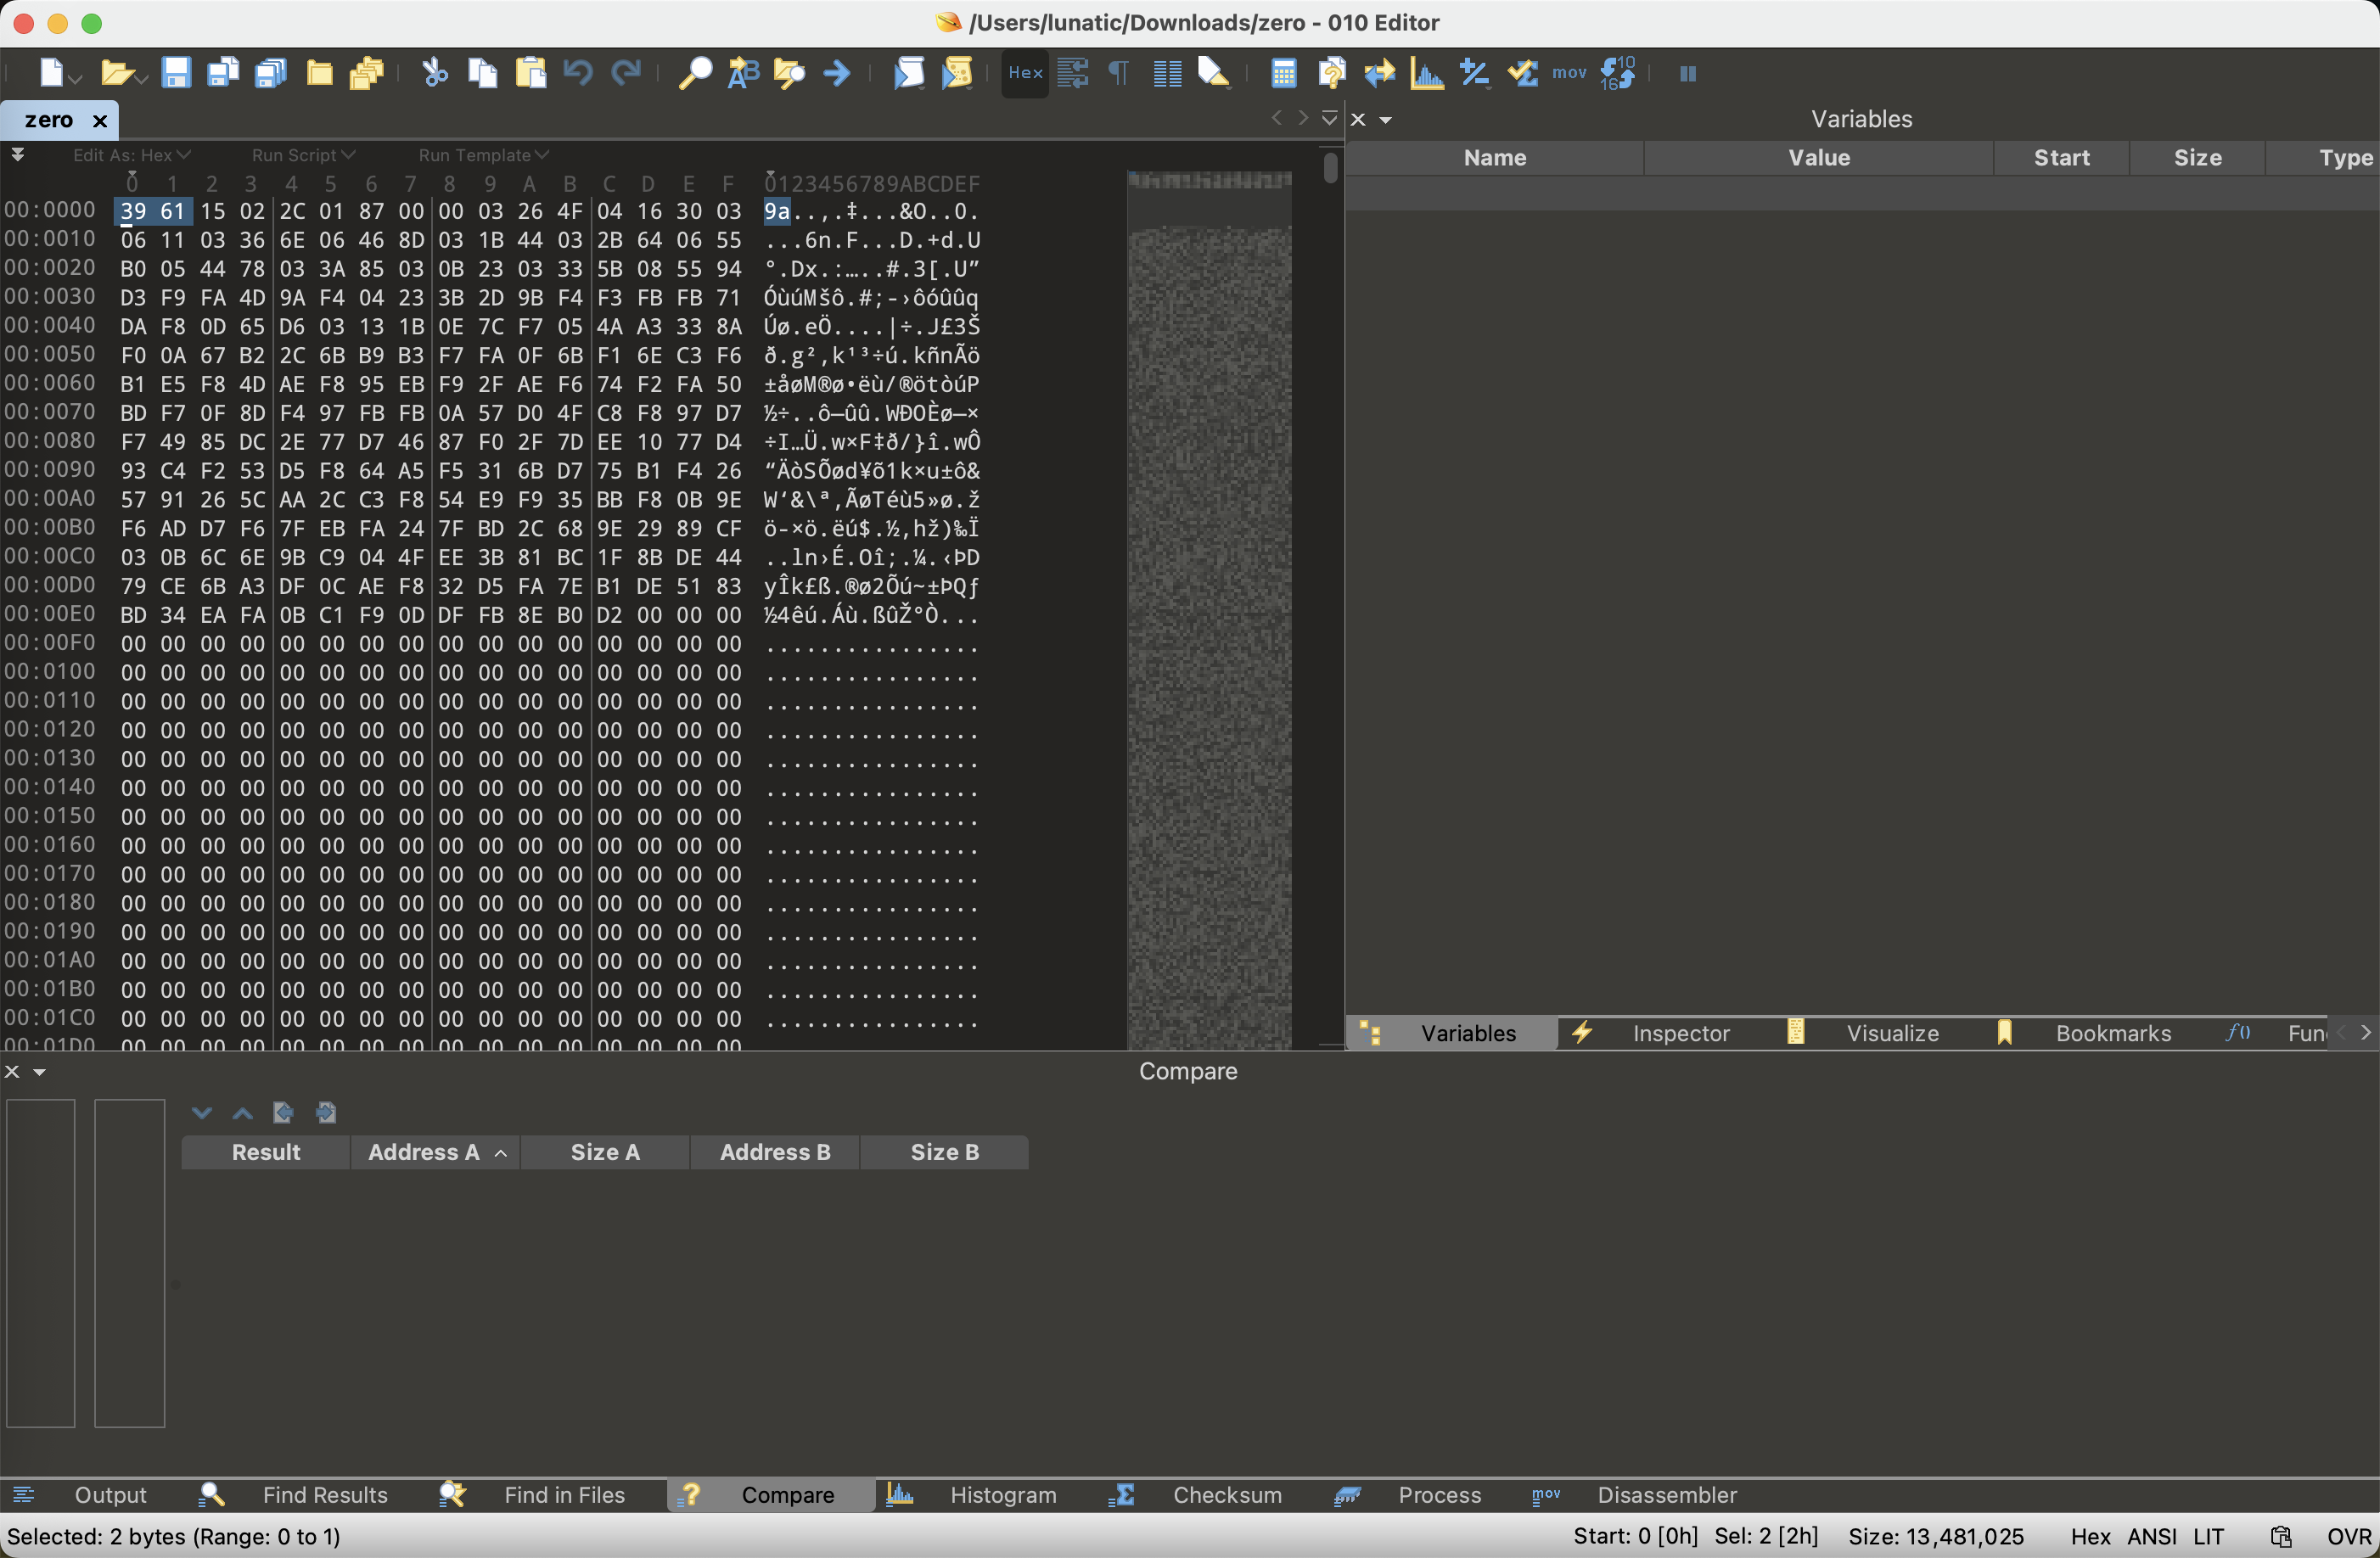2380x1558 pixels.
Task: Click the mini map overview beside hex view
Action: click(x=1209, y=600)
